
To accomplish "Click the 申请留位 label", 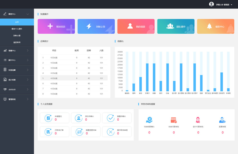I will (58, 116).
